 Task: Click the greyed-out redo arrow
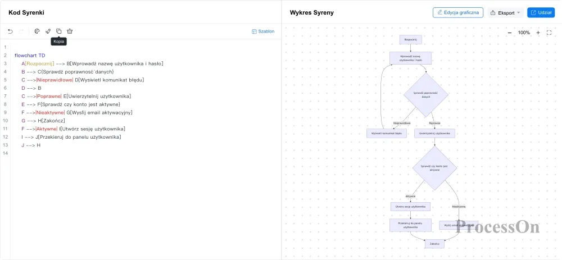point(21,31)
